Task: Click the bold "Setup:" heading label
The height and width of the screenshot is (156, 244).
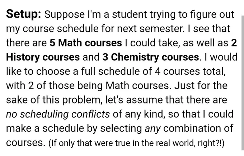Action: (x=24, y=14)
